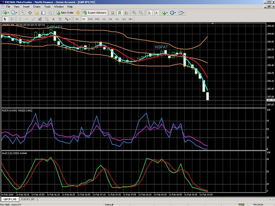Toggle the Navigator folder-star icon

click(x=37, y=13)
